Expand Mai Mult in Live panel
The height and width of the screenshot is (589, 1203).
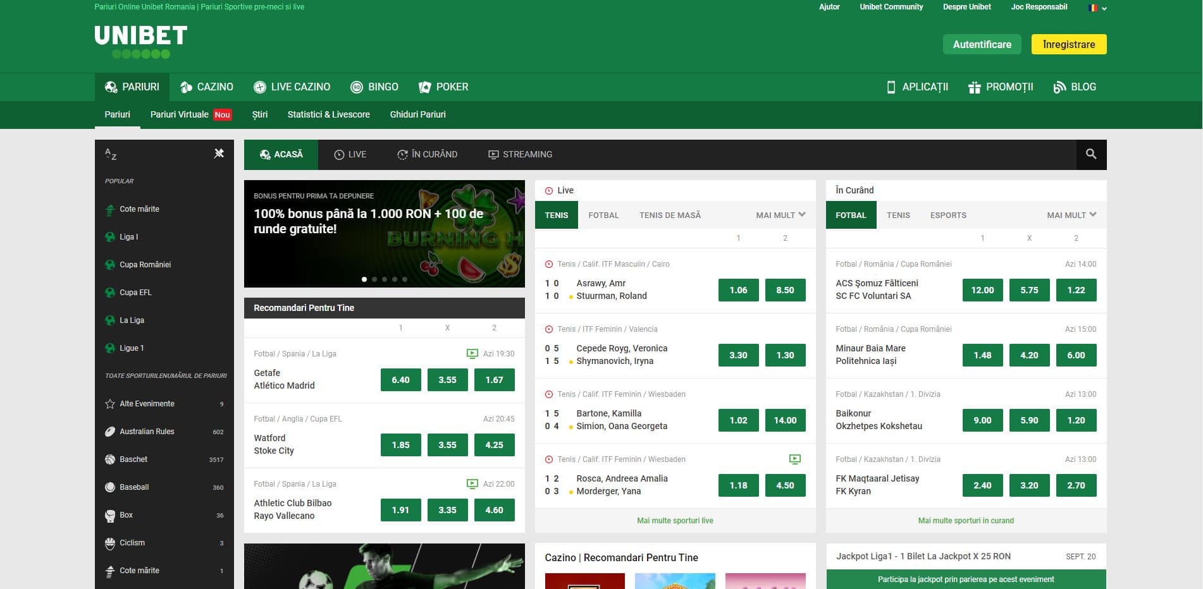tap(780, 215)
